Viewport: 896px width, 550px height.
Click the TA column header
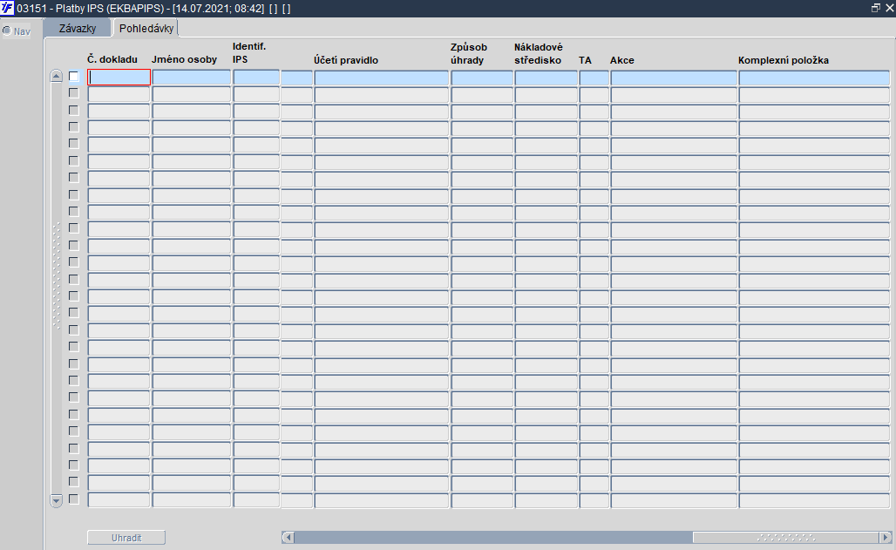[585, 60]
